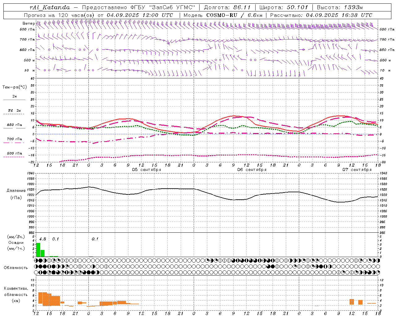Click the station name rAl_Katanda

(x=50, y=7)
